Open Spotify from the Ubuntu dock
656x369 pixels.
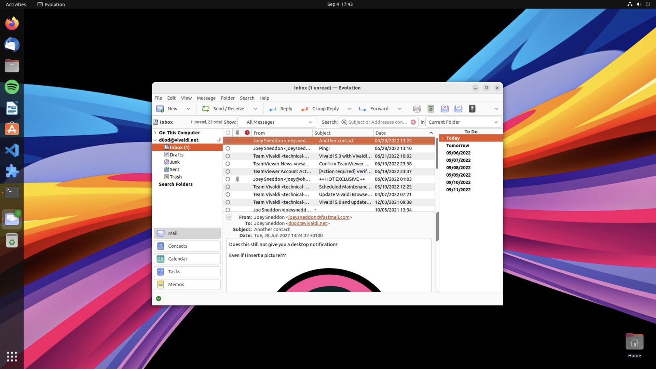click(x=12, y=87)
